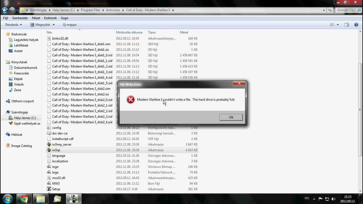Open Legutóbbi helyek in sidebar
The width and height of the screenshot is (363, 204).
pos(26,40)
